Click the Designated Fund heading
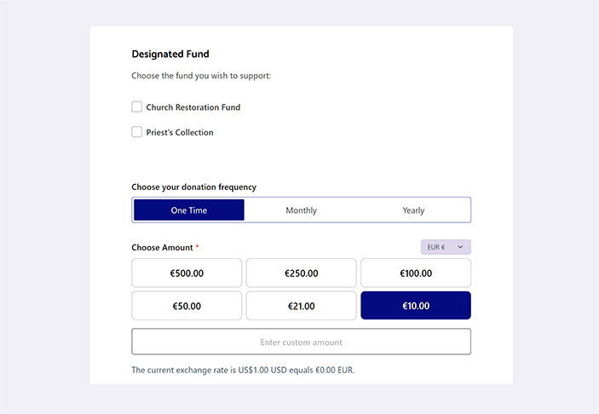 click(x=170, y=55)
